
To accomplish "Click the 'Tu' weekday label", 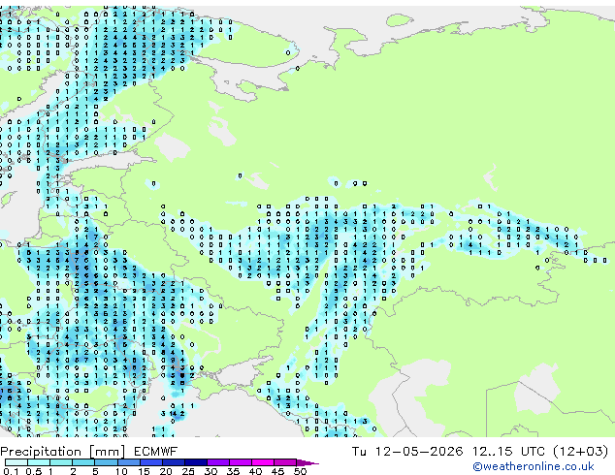I will (x=359, y=452).
